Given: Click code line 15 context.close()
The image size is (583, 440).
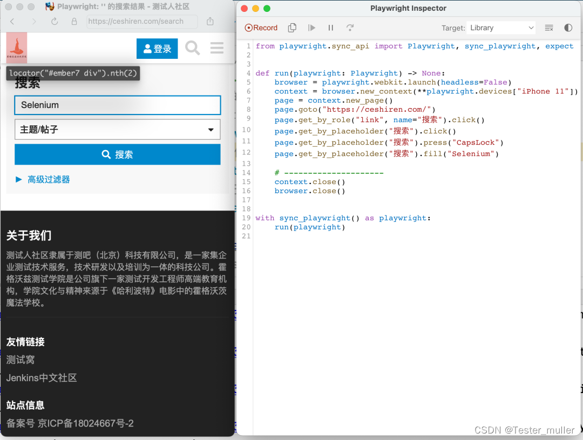Looking at the screenshot, I should [310, 182].
